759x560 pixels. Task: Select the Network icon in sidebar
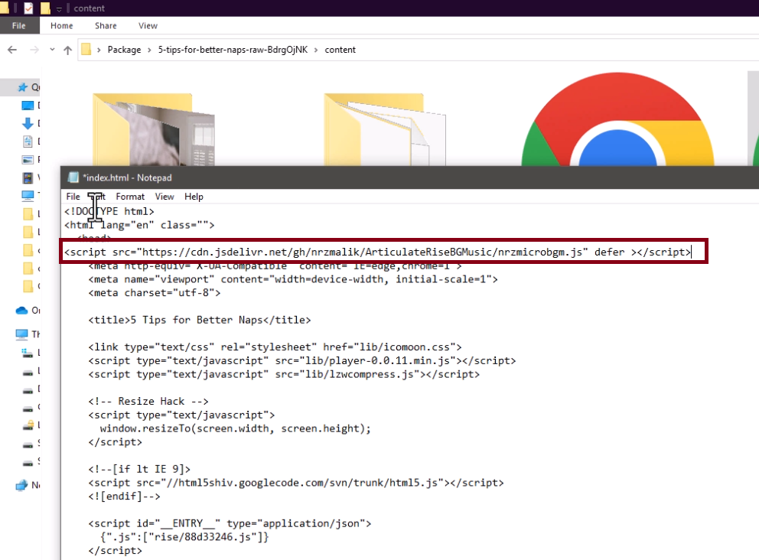point(21,485)
